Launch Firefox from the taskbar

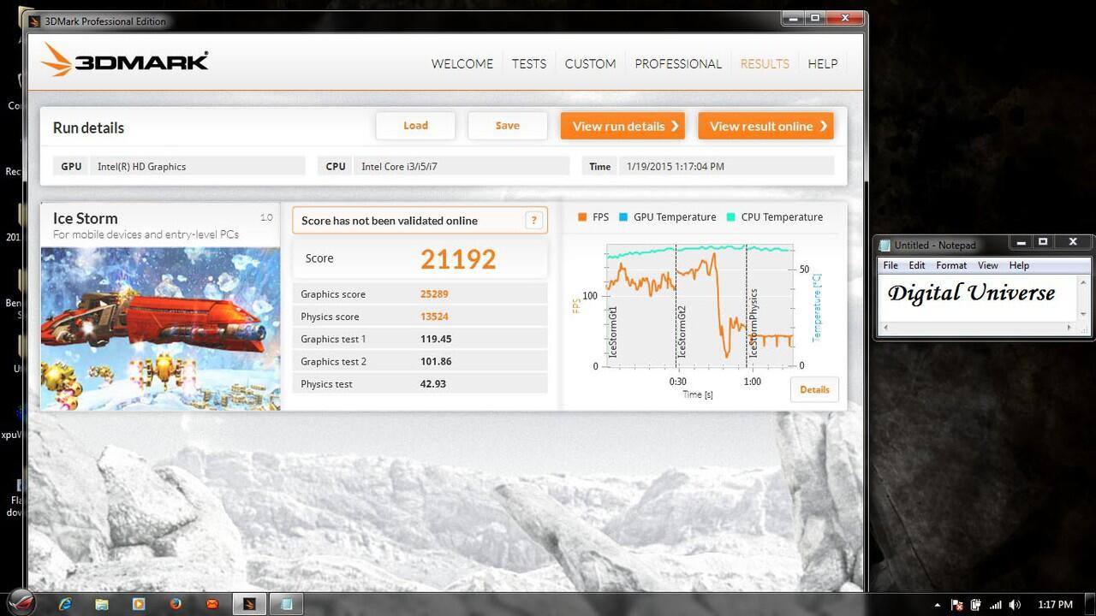pos(176,604)
